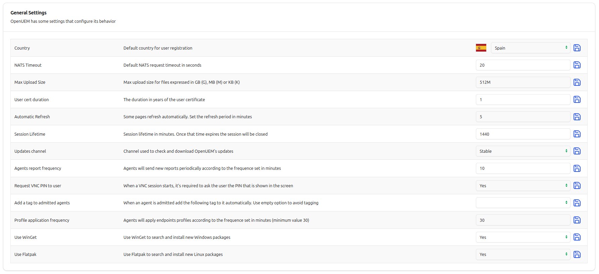599x274 pixels.
Task: Click 'Channel used to check and download' description
Action: pos(178,151)
